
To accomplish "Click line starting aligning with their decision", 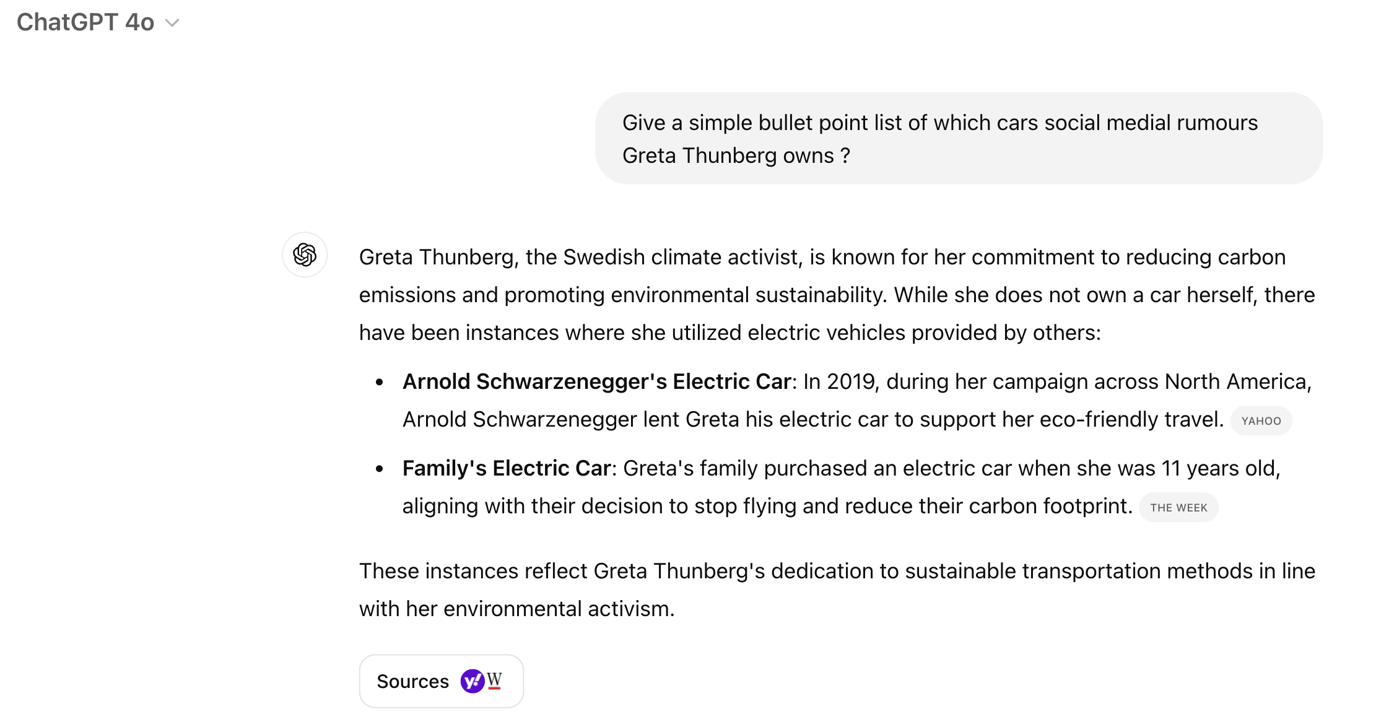I will click(767, 507).
